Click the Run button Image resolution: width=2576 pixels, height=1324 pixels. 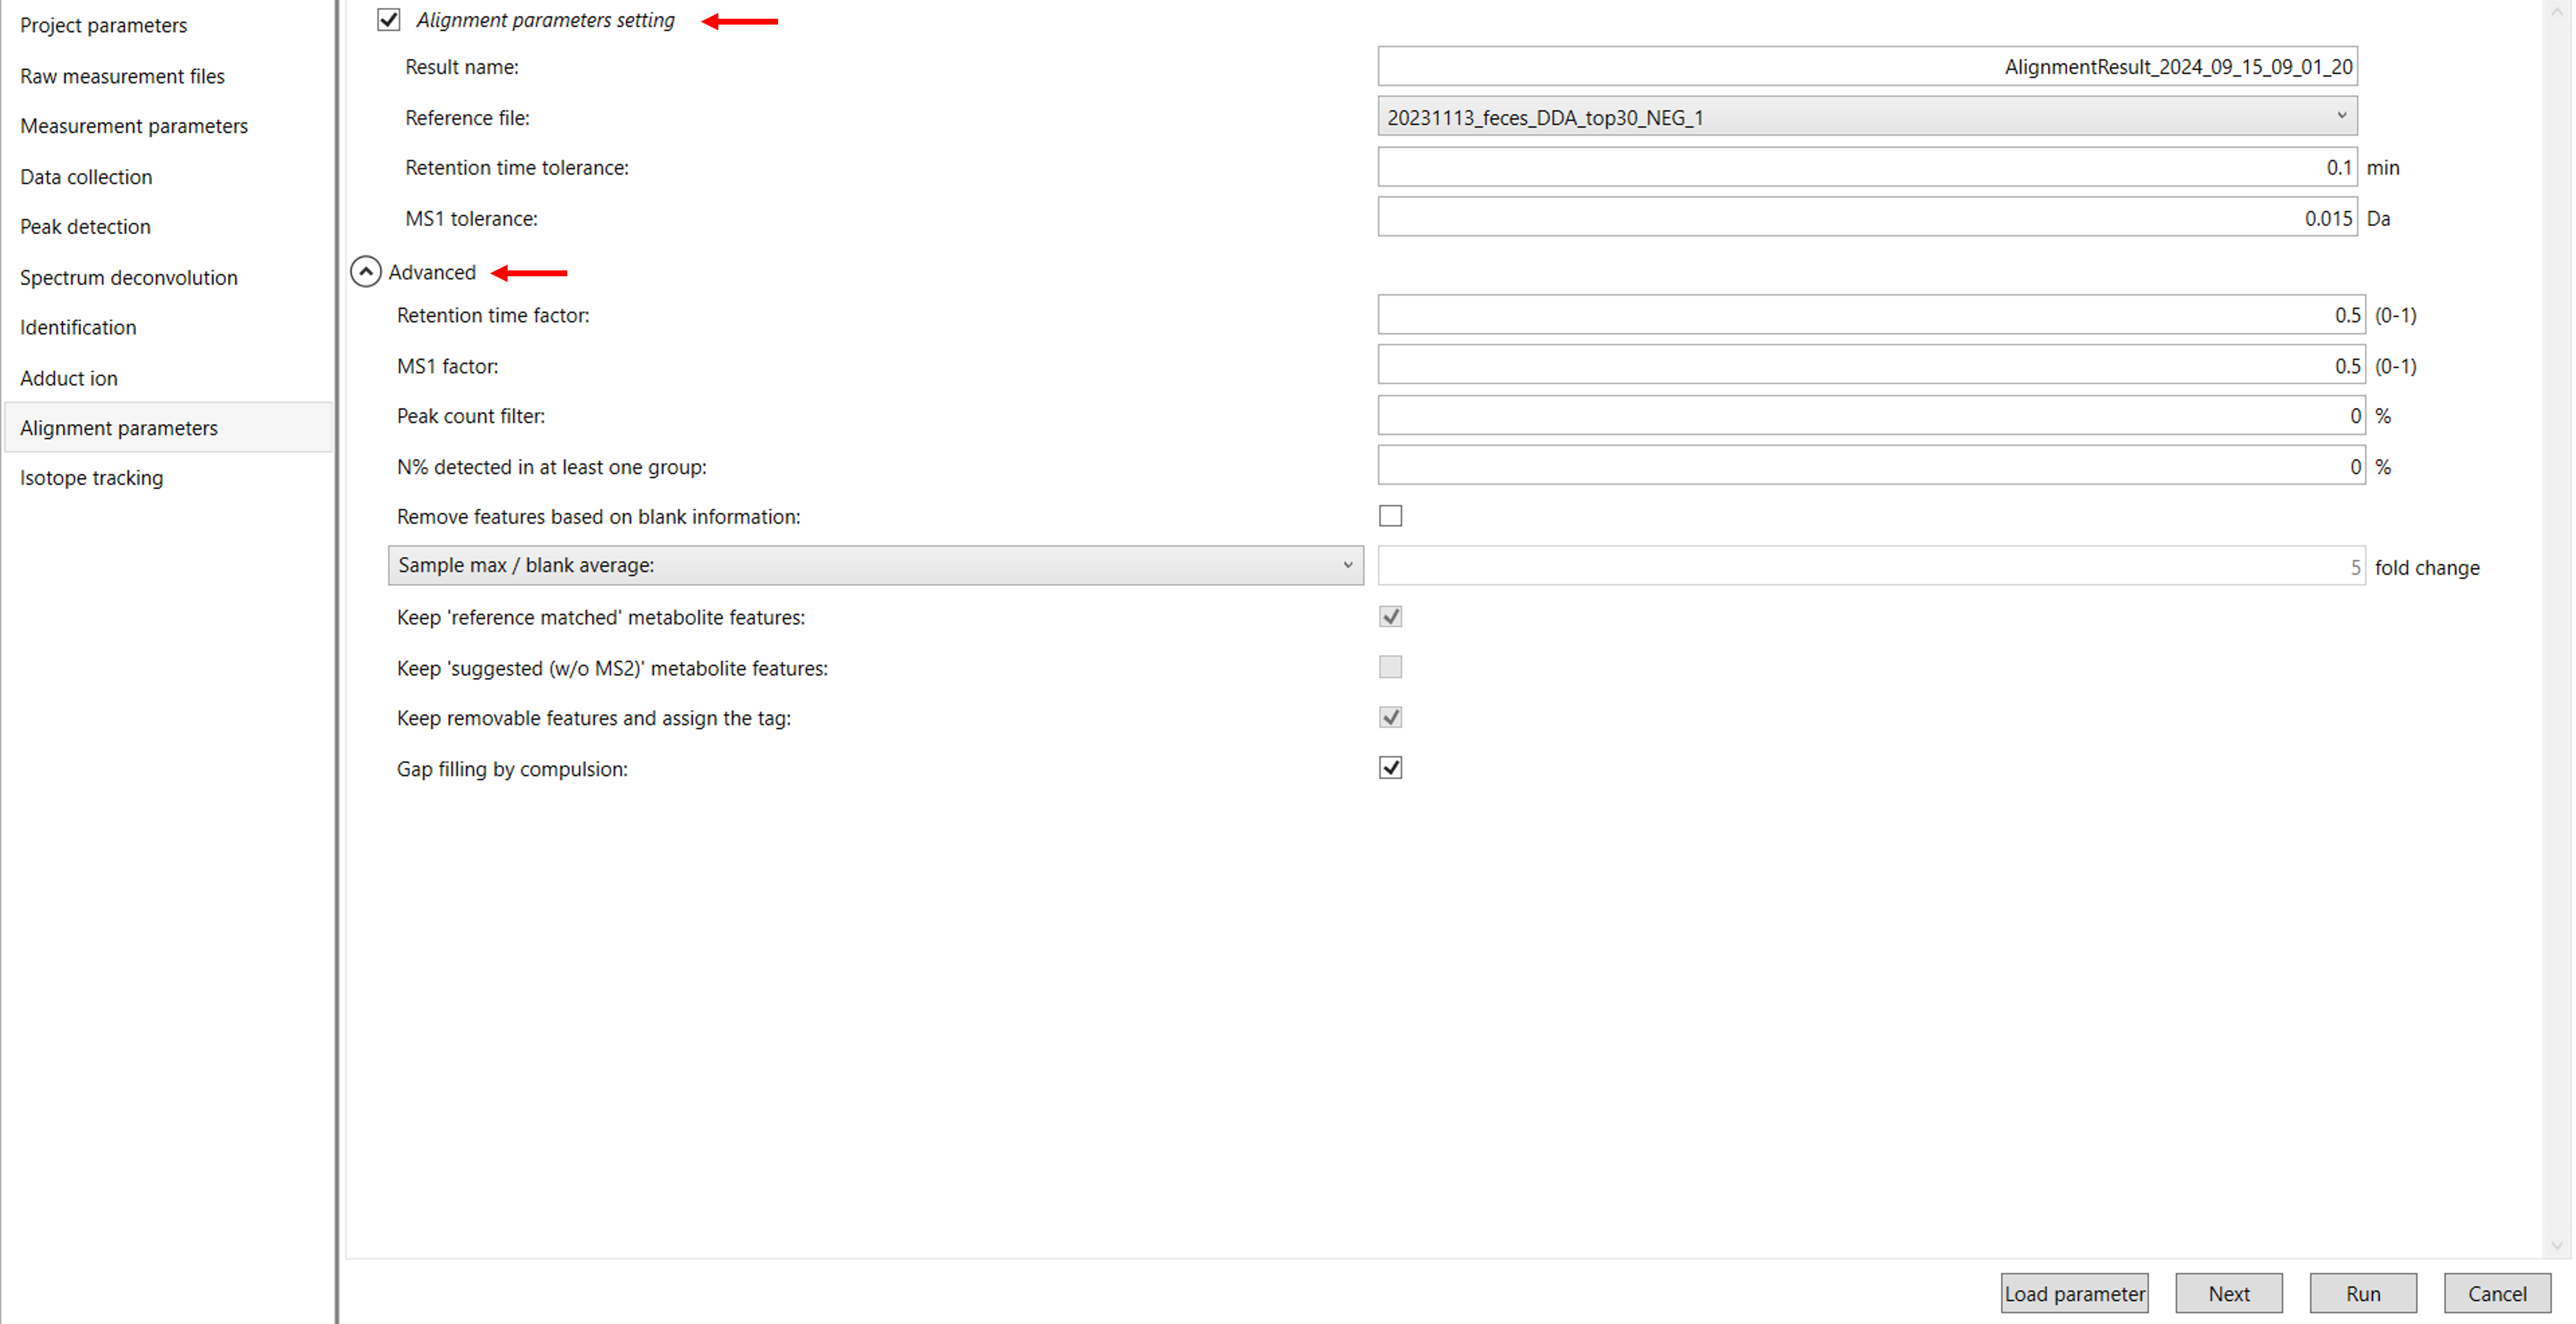[2363, 1293]
